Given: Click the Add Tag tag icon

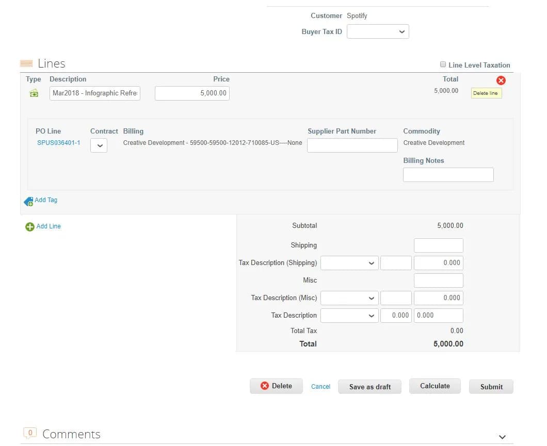Looking at the screenshot, I should pos(29,201).
